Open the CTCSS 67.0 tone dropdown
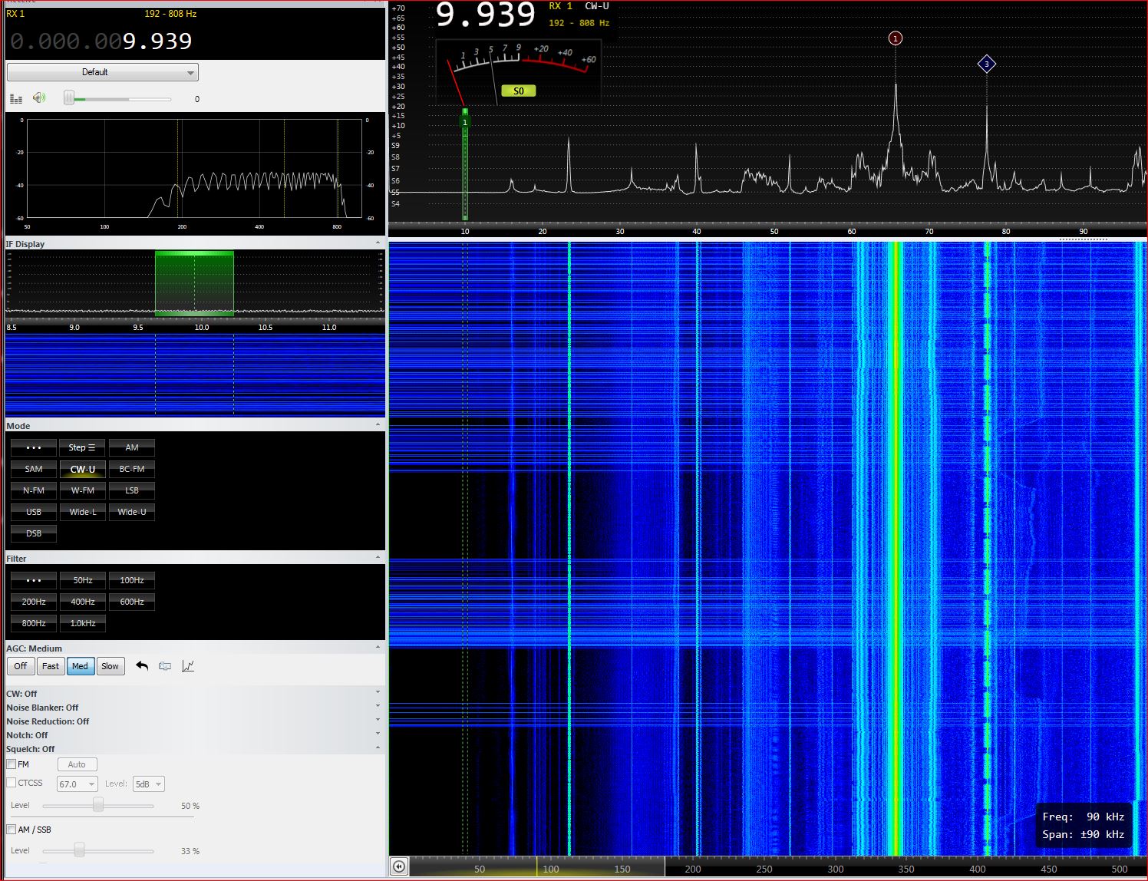Screen dimensions: 1148x881 pyautogui.click(x=78, y=784)
